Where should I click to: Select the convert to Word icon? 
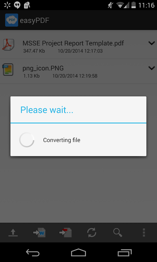(x=39, y=232)
